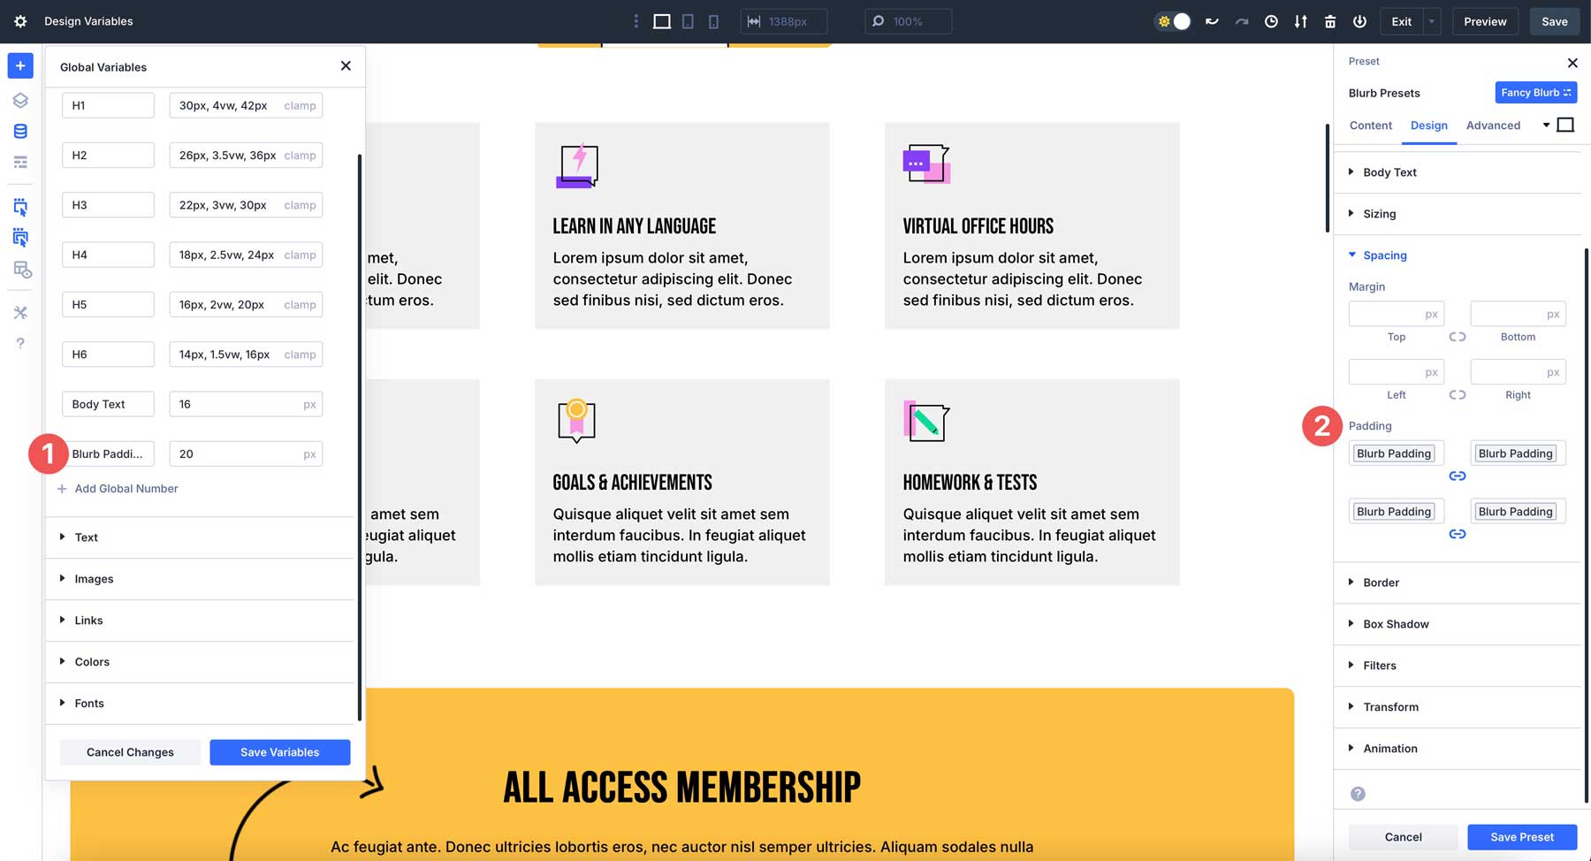Image resolution: width=1591 pixels, height=861 pixels.
Task: Click the up-down arrows portability icon
Action: click(1300, 21)
